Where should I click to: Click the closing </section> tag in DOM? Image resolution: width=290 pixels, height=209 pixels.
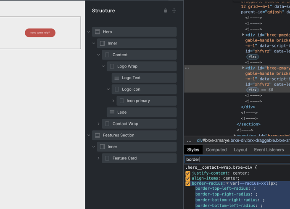coord(248,124)
